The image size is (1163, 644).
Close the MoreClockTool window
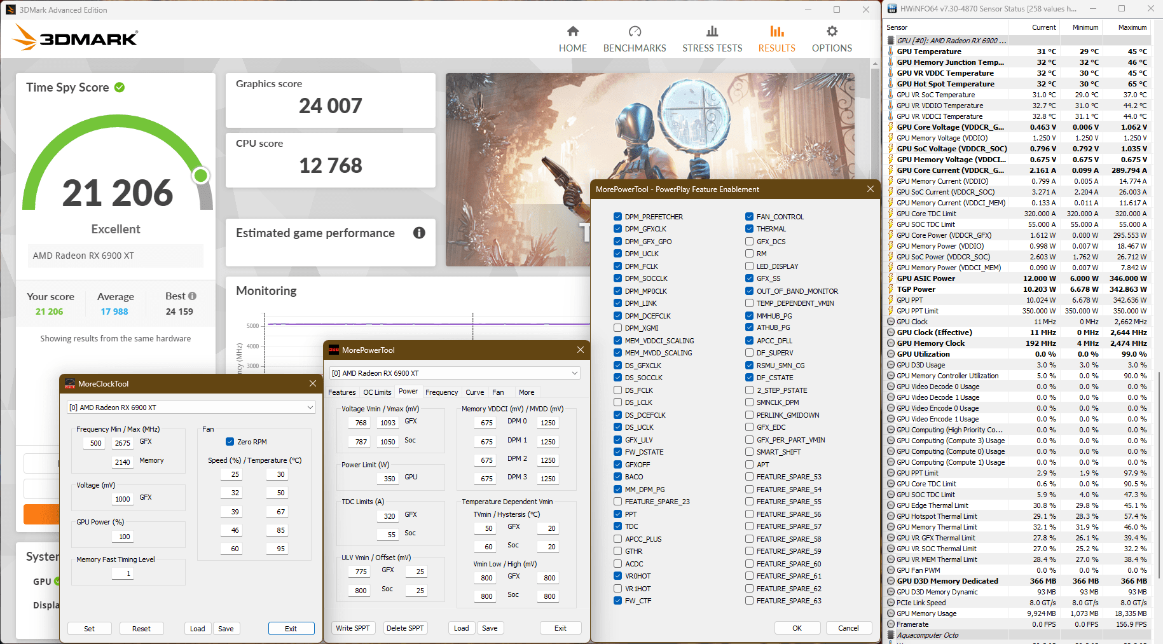point(313,383)
